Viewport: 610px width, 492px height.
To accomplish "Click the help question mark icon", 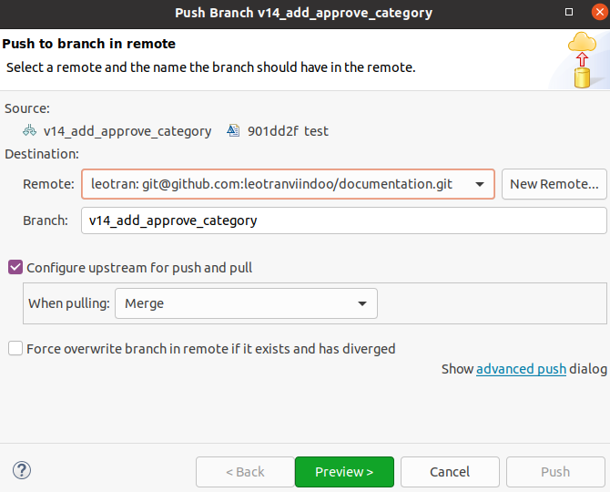I will click(x=22, y=471).
